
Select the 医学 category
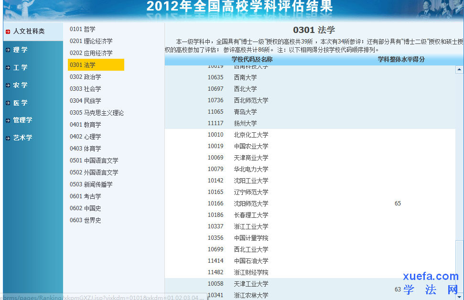(x=21, y=103)
